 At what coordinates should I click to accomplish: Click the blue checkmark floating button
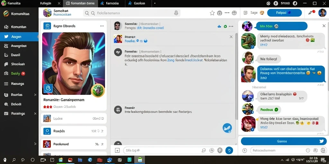coord(227,128)
